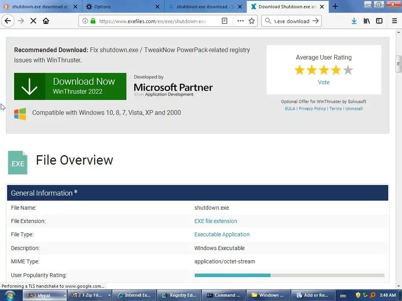This screenshot has height=301, width=402.
Task: Close the Download Shutdown.exe tab
Action: [322, 7]
